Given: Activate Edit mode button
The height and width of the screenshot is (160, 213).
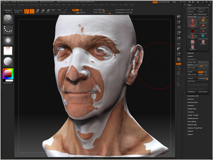Looking at the screenshot, I should 26,11.
